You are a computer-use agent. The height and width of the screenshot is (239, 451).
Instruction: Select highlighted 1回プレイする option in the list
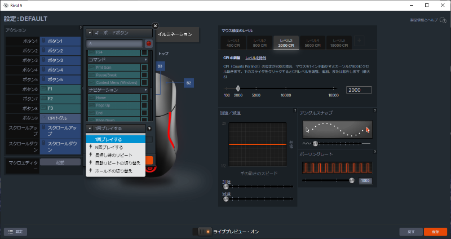click(116, 139)
